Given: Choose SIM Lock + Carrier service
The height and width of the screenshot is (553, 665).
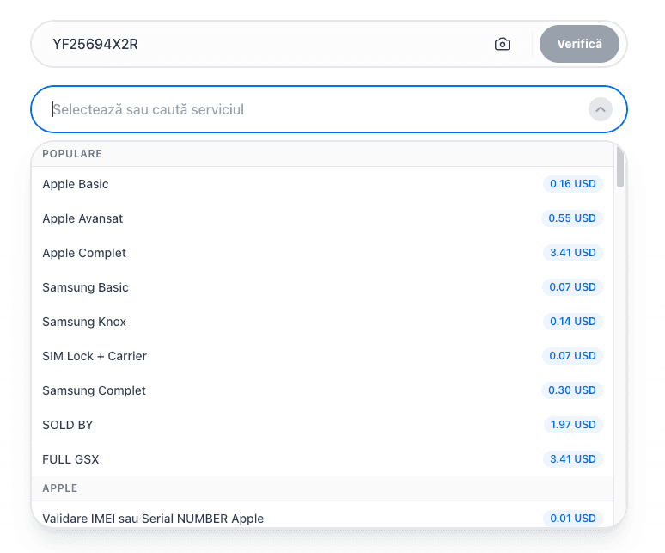Looking at the screenshot, I should click(x=95, y=356).
